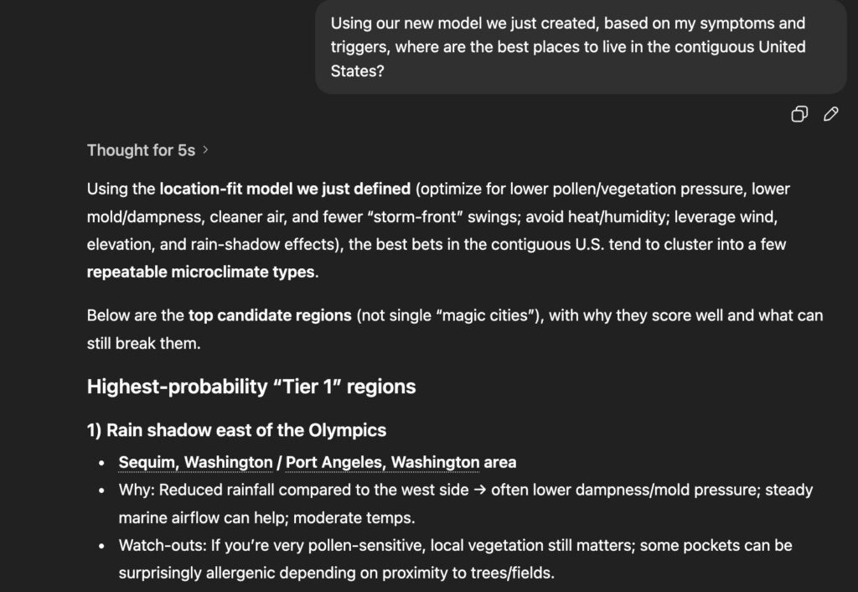Click the bold "location-fit model we just defined" text

click(x=285, y=189)
